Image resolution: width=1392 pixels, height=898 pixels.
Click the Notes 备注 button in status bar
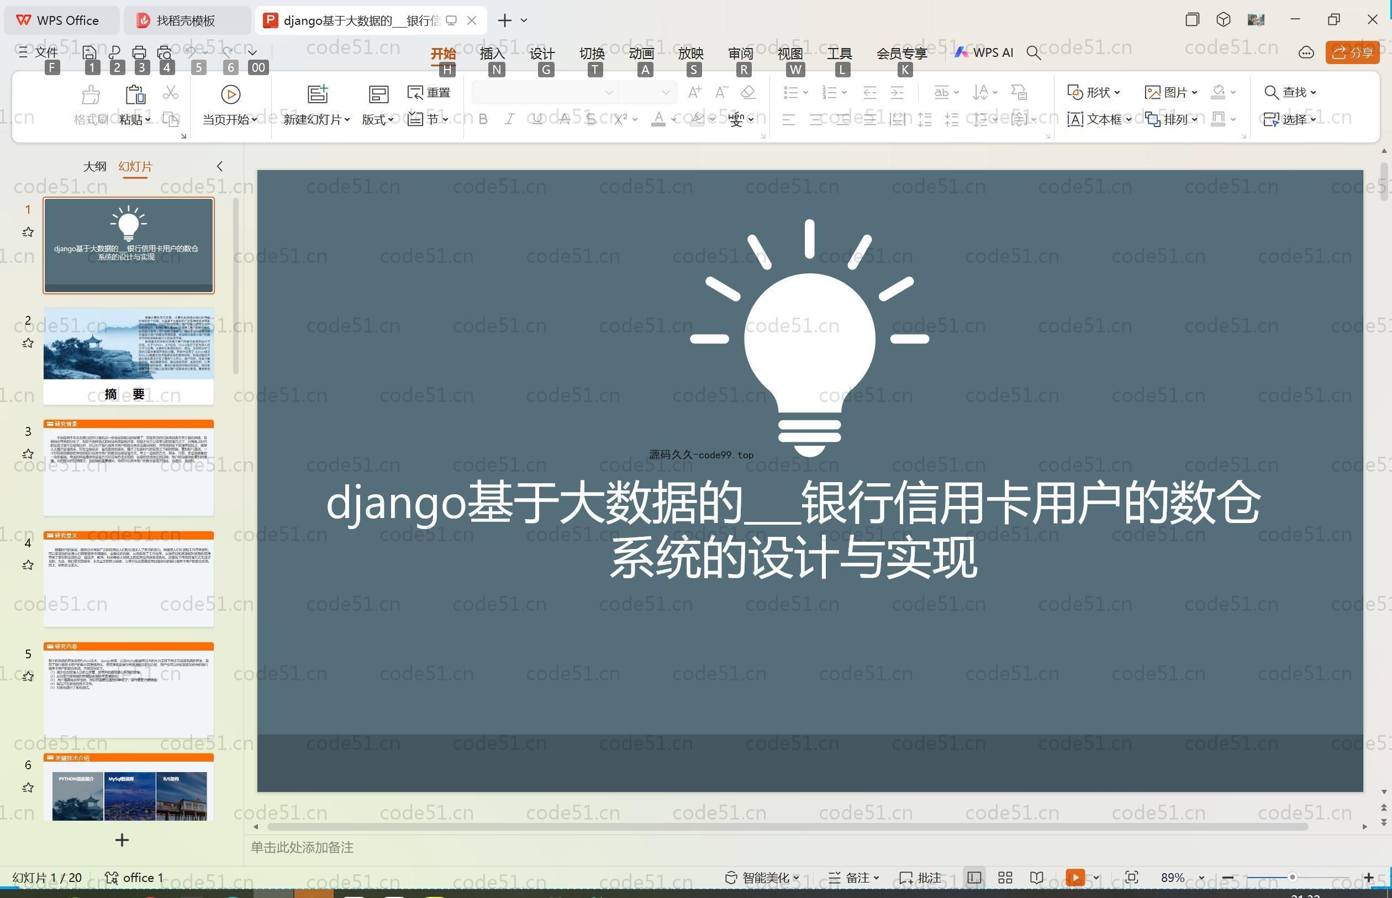853,878
